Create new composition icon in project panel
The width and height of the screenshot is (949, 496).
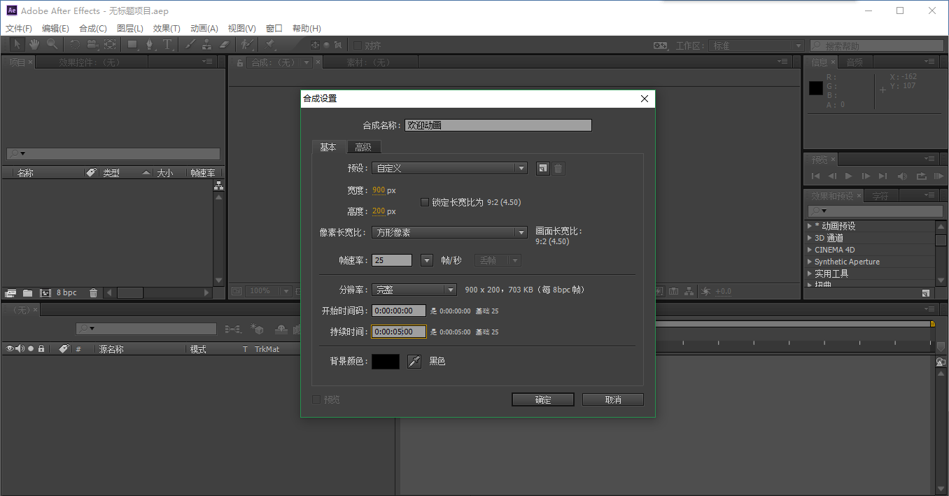click(x=45, y=292)
